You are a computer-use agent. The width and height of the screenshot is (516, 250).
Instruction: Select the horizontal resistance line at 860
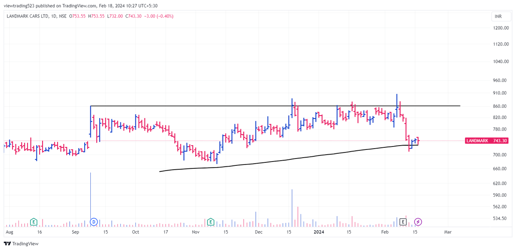(275, 106)
